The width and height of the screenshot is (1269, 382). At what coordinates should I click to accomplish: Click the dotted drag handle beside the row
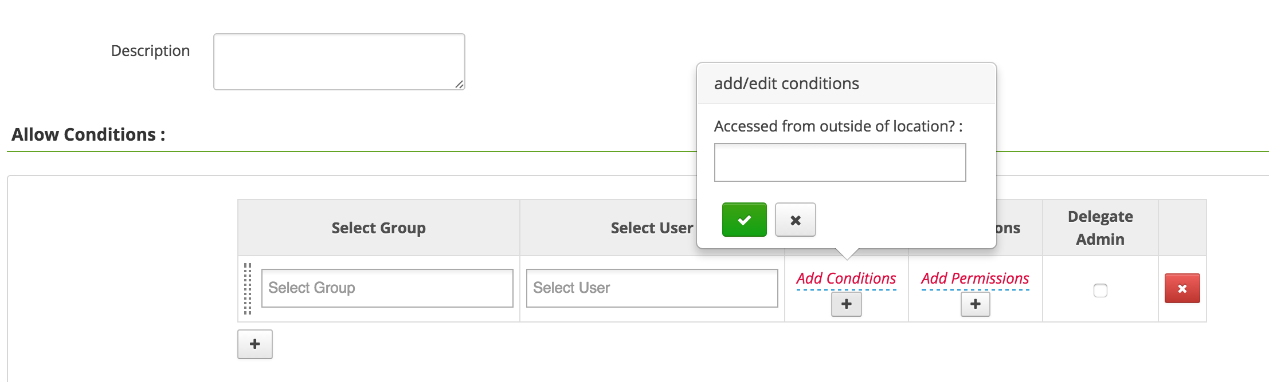coord(248,288)
